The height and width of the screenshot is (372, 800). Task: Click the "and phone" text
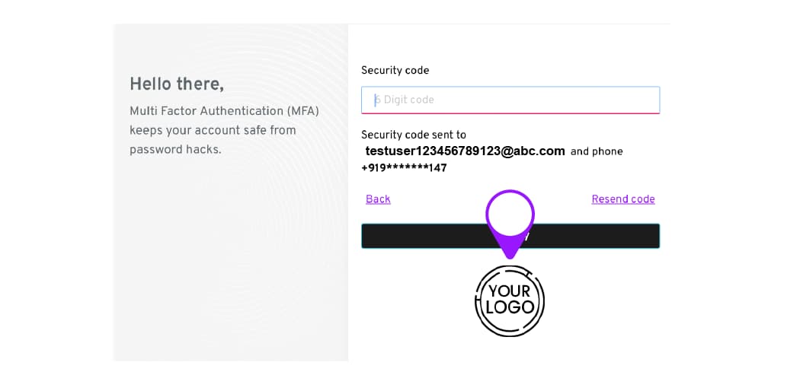(597, 151)
